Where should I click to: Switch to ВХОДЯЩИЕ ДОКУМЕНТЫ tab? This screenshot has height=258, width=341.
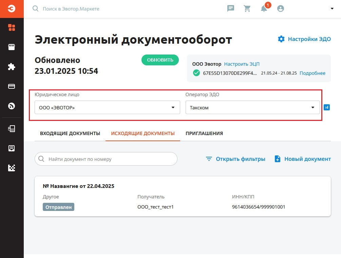pyautogui.click(x=70, y=133)
